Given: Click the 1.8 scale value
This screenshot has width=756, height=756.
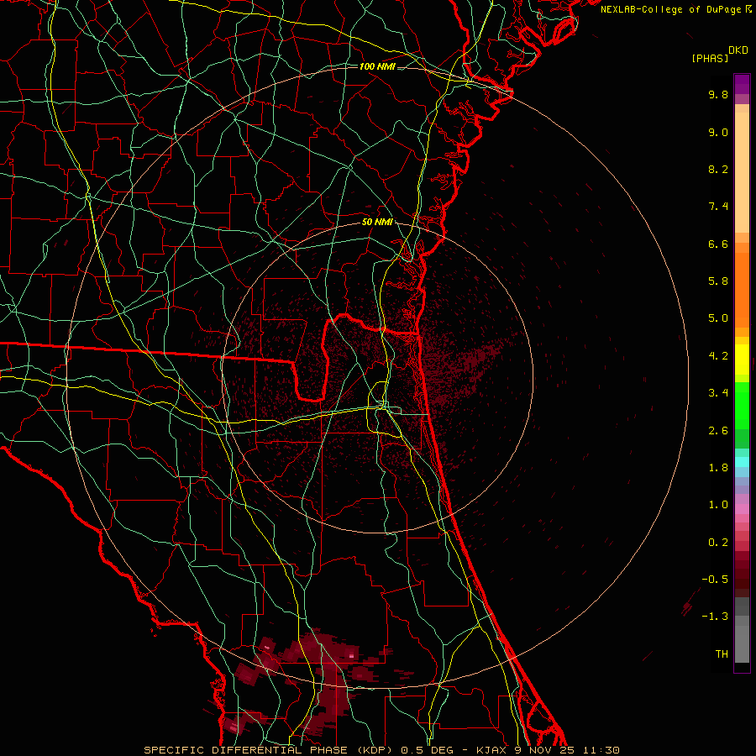Looking at the screenshot, I should 718,468.
